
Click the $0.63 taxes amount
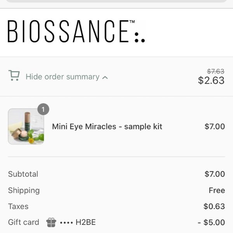(214, 207)
